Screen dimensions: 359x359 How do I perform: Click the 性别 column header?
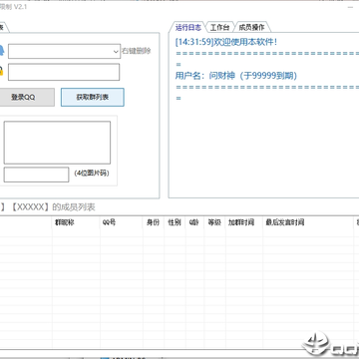coord(175,222)
